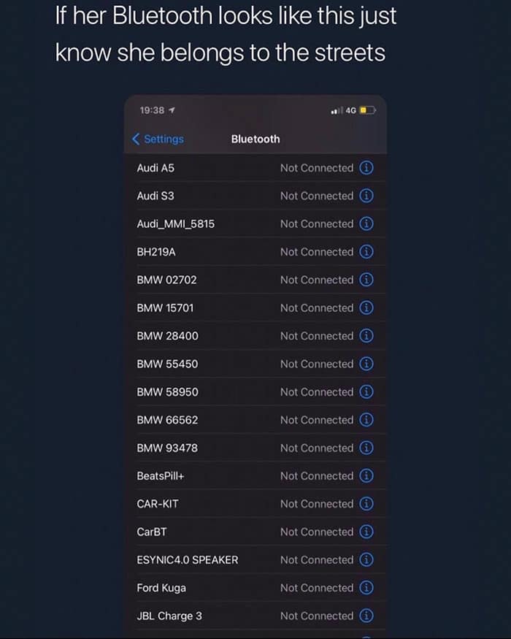The image size is (511, 639).
Task: Go back to Settings
Action: tap(158, 139)
